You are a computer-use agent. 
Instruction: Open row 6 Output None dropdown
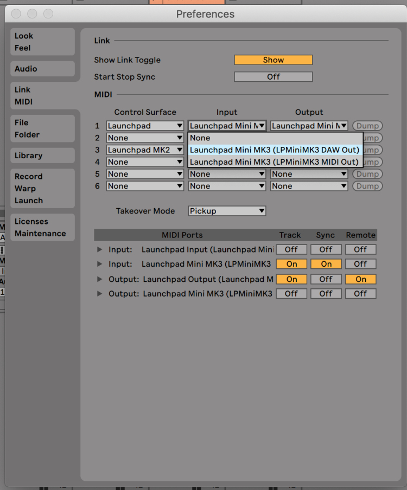(309, 186)
